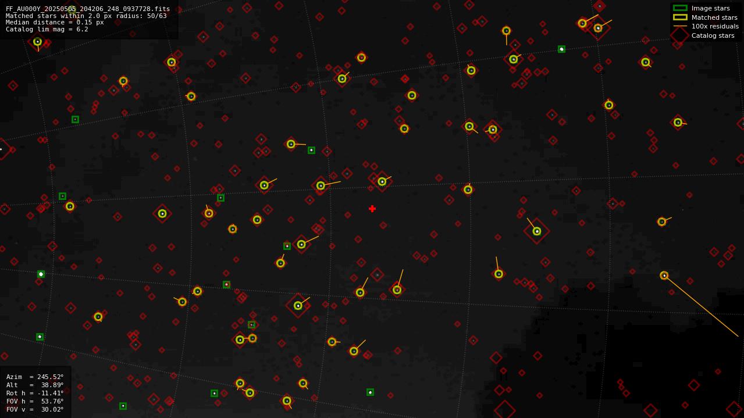Select the 'Catalog stars' legend label
Viewport: 744px width, 418px height.
click(x=713, y=35)
